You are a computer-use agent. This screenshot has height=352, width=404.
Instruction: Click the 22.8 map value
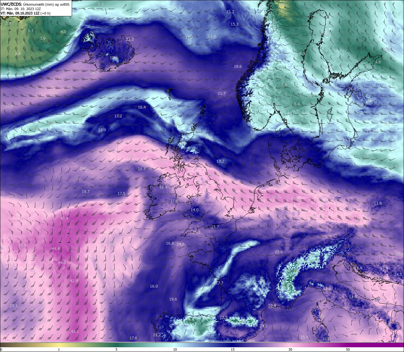(x=272, y=306)
